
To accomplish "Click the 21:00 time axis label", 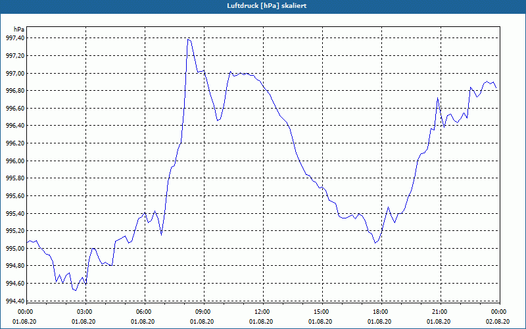I will [441, 312].
